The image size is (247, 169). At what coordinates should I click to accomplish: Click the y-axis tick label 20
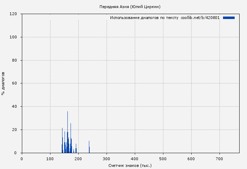[14, 130]
